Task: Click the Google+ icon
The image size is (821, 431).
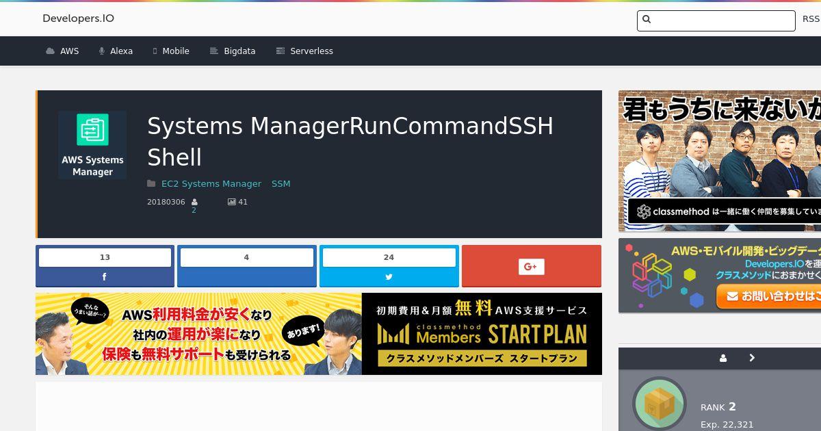Action: [532, 267]
